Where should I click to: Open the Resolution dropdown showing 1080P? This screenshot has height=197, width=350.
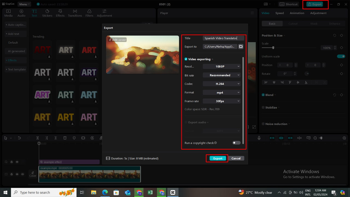[x=221, y=66]
